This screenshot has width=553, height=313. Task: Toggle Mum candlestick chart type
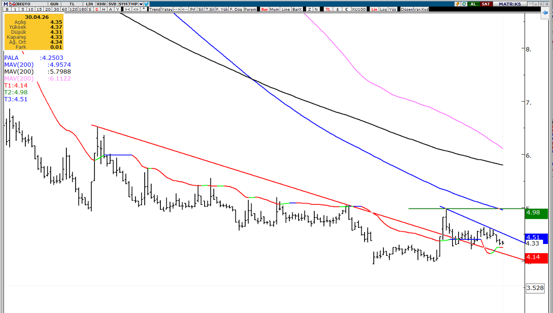coord(275,9)
